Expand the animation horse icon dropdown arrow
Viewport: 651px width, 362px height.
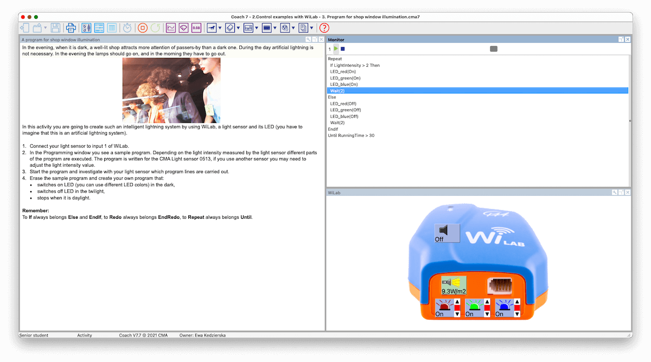tap(220, 28)
